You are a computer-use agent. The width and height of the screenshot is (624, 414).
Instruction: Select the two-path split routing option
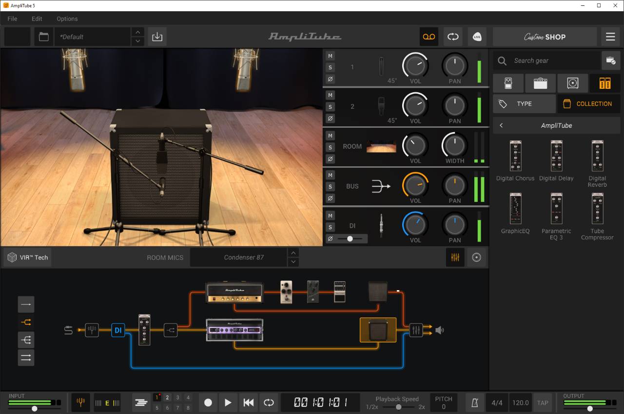click(x=26, y=322)
